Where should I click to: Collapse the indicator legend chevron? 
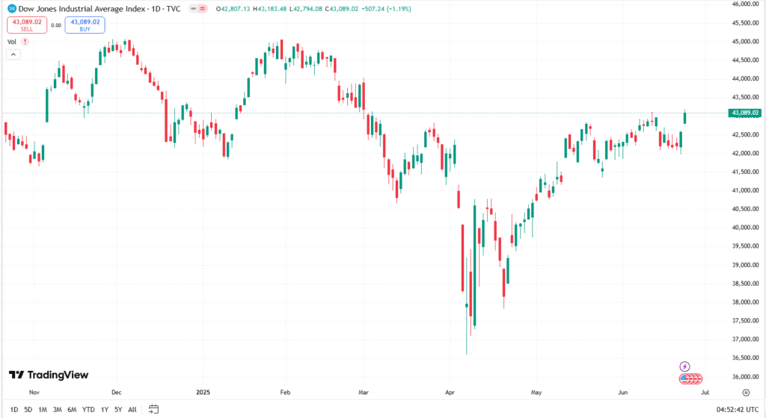(14, 54)
